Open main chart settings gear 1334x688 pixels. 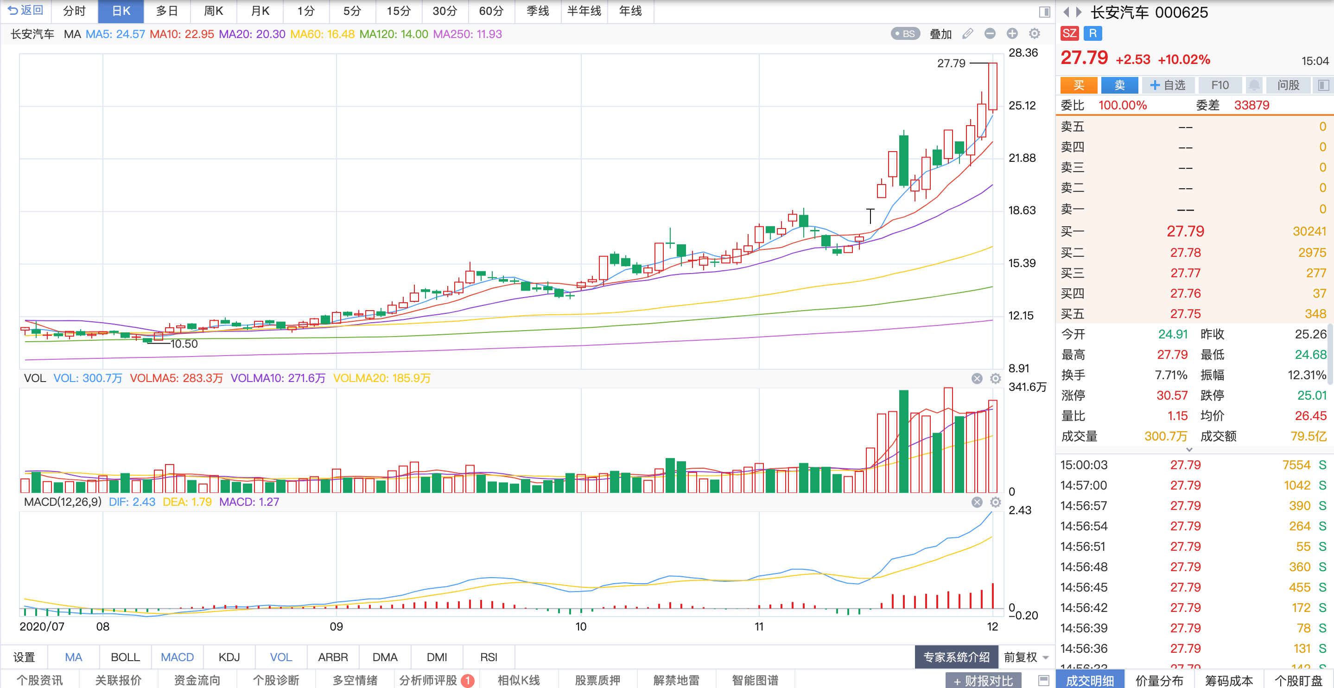1034,34
